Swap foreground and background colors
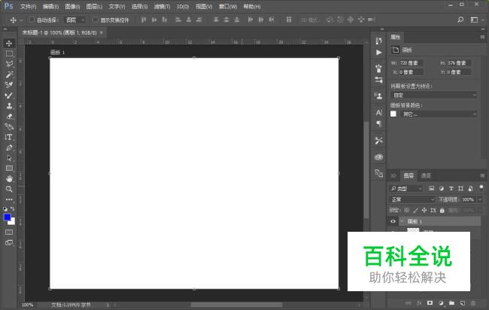 point(13,208)
